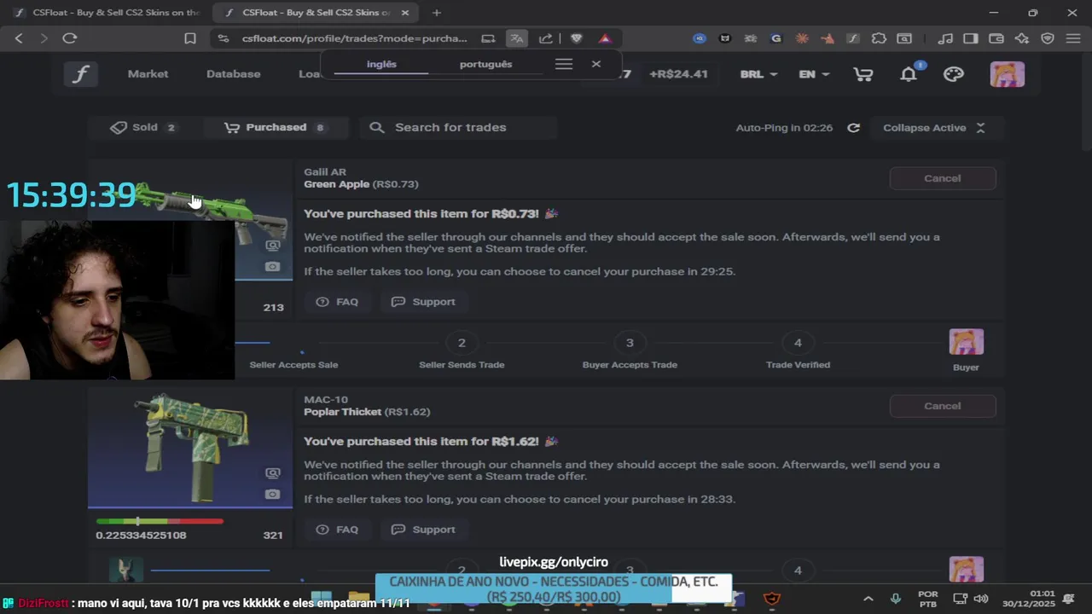Switch to the Purchased trades tab
This screenshot has width=1092, height=614.
click(275, 128)
